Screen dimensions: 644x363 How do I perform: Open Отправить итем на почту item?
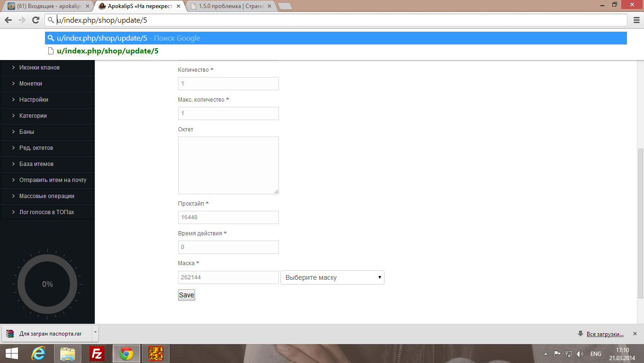pyautogui.click(x=47, y=180)
